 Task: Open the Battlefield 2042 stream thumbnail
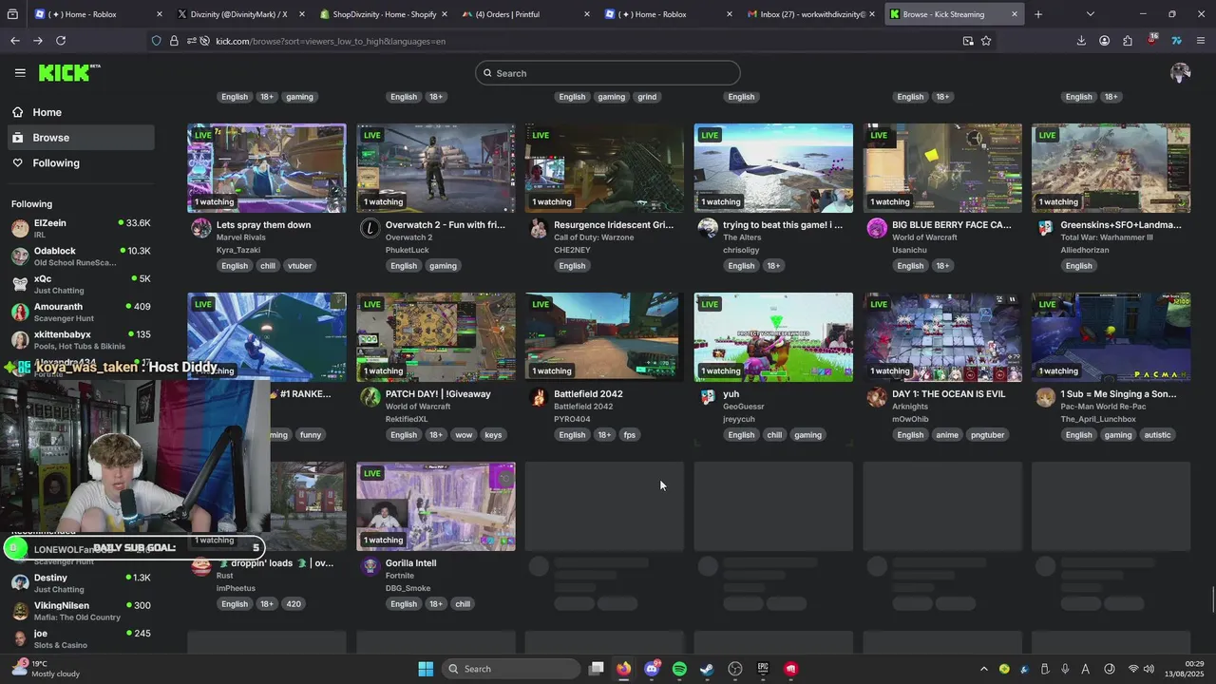pos(605,337)
